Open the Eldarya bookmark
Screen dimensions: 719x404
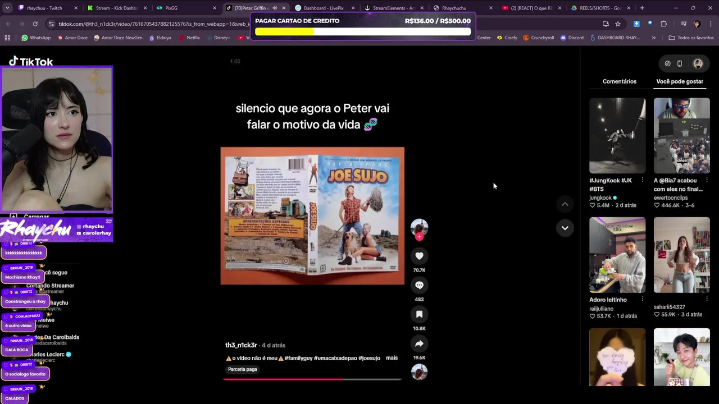click(x=160, y=38)
